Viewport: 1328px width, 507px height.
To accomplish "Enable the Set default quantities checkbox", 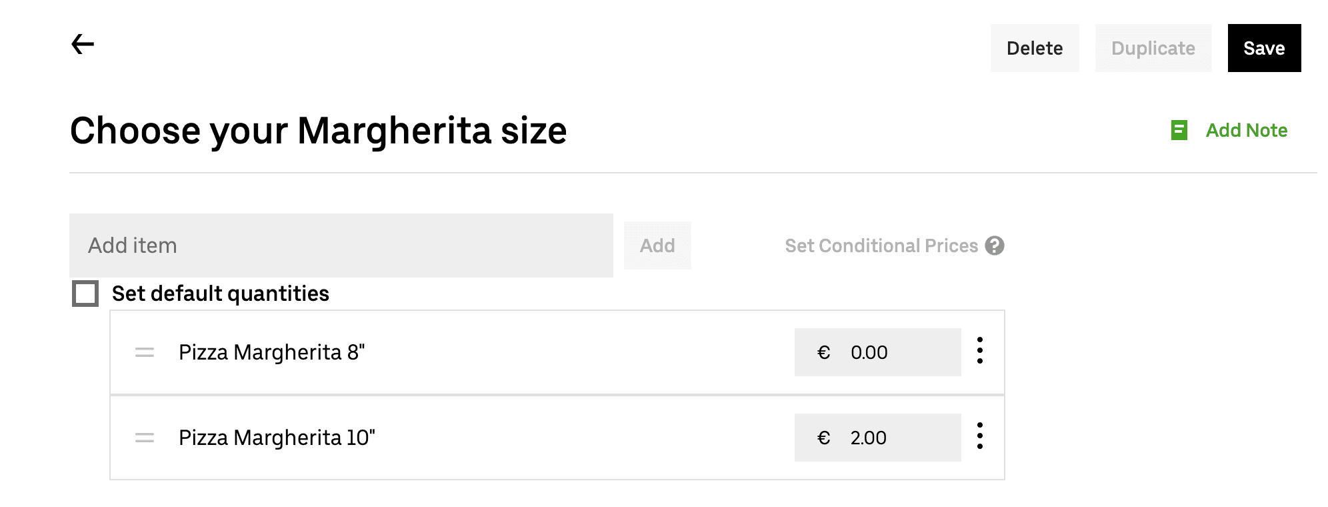I will [x=85, y=294].
